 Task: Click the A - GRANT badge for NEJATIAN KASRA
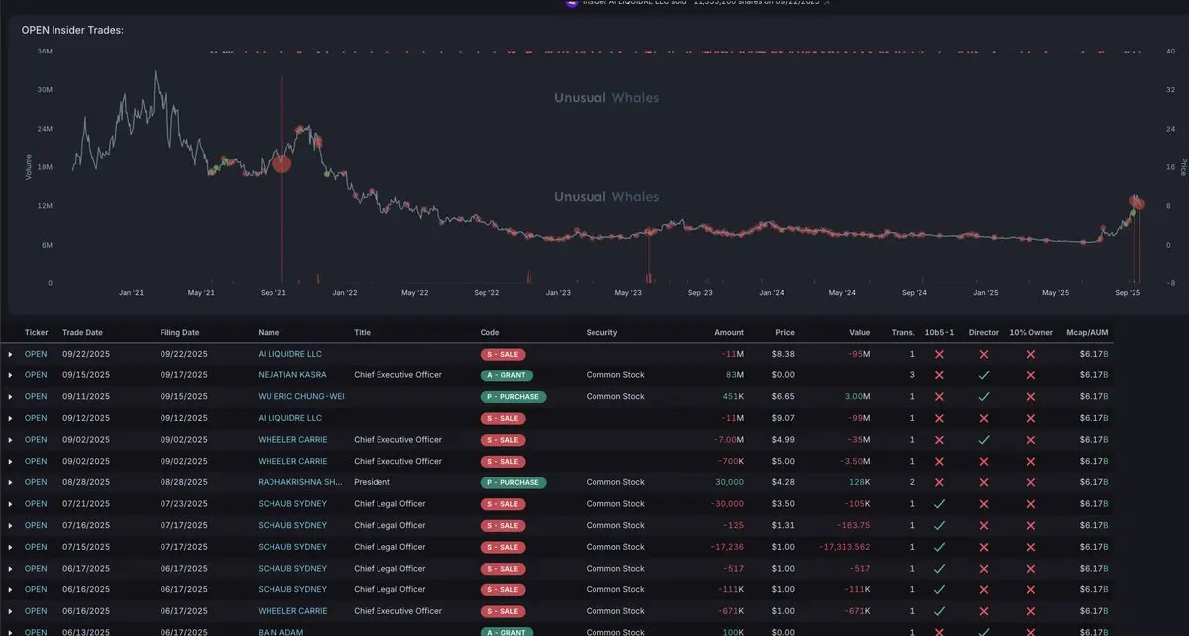point(506,375)
